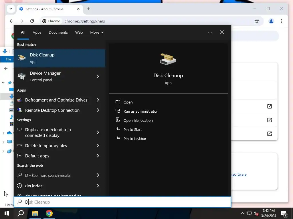Close the search panel with the X
293x219 pixels.
point(222,32)
